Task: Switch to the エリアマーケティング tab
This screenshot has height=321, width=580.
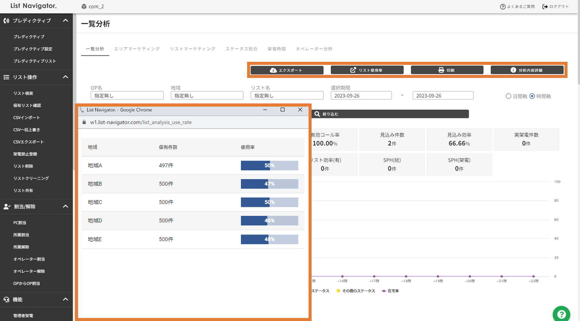Action: point(137,49)
